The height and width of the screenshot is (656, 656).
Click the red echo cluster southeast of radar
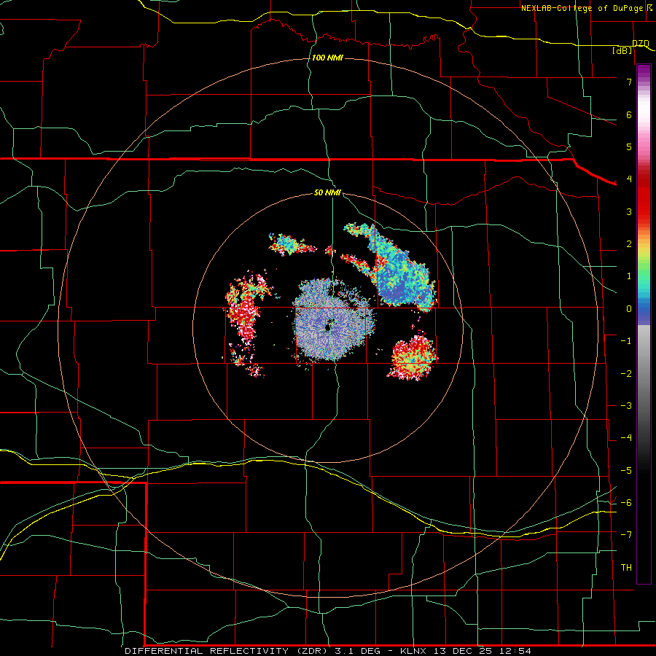(x=413, y=357)
